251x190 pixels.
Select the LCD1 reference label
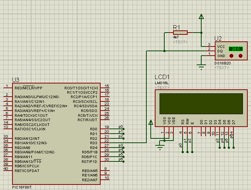[x=162, y=77]
